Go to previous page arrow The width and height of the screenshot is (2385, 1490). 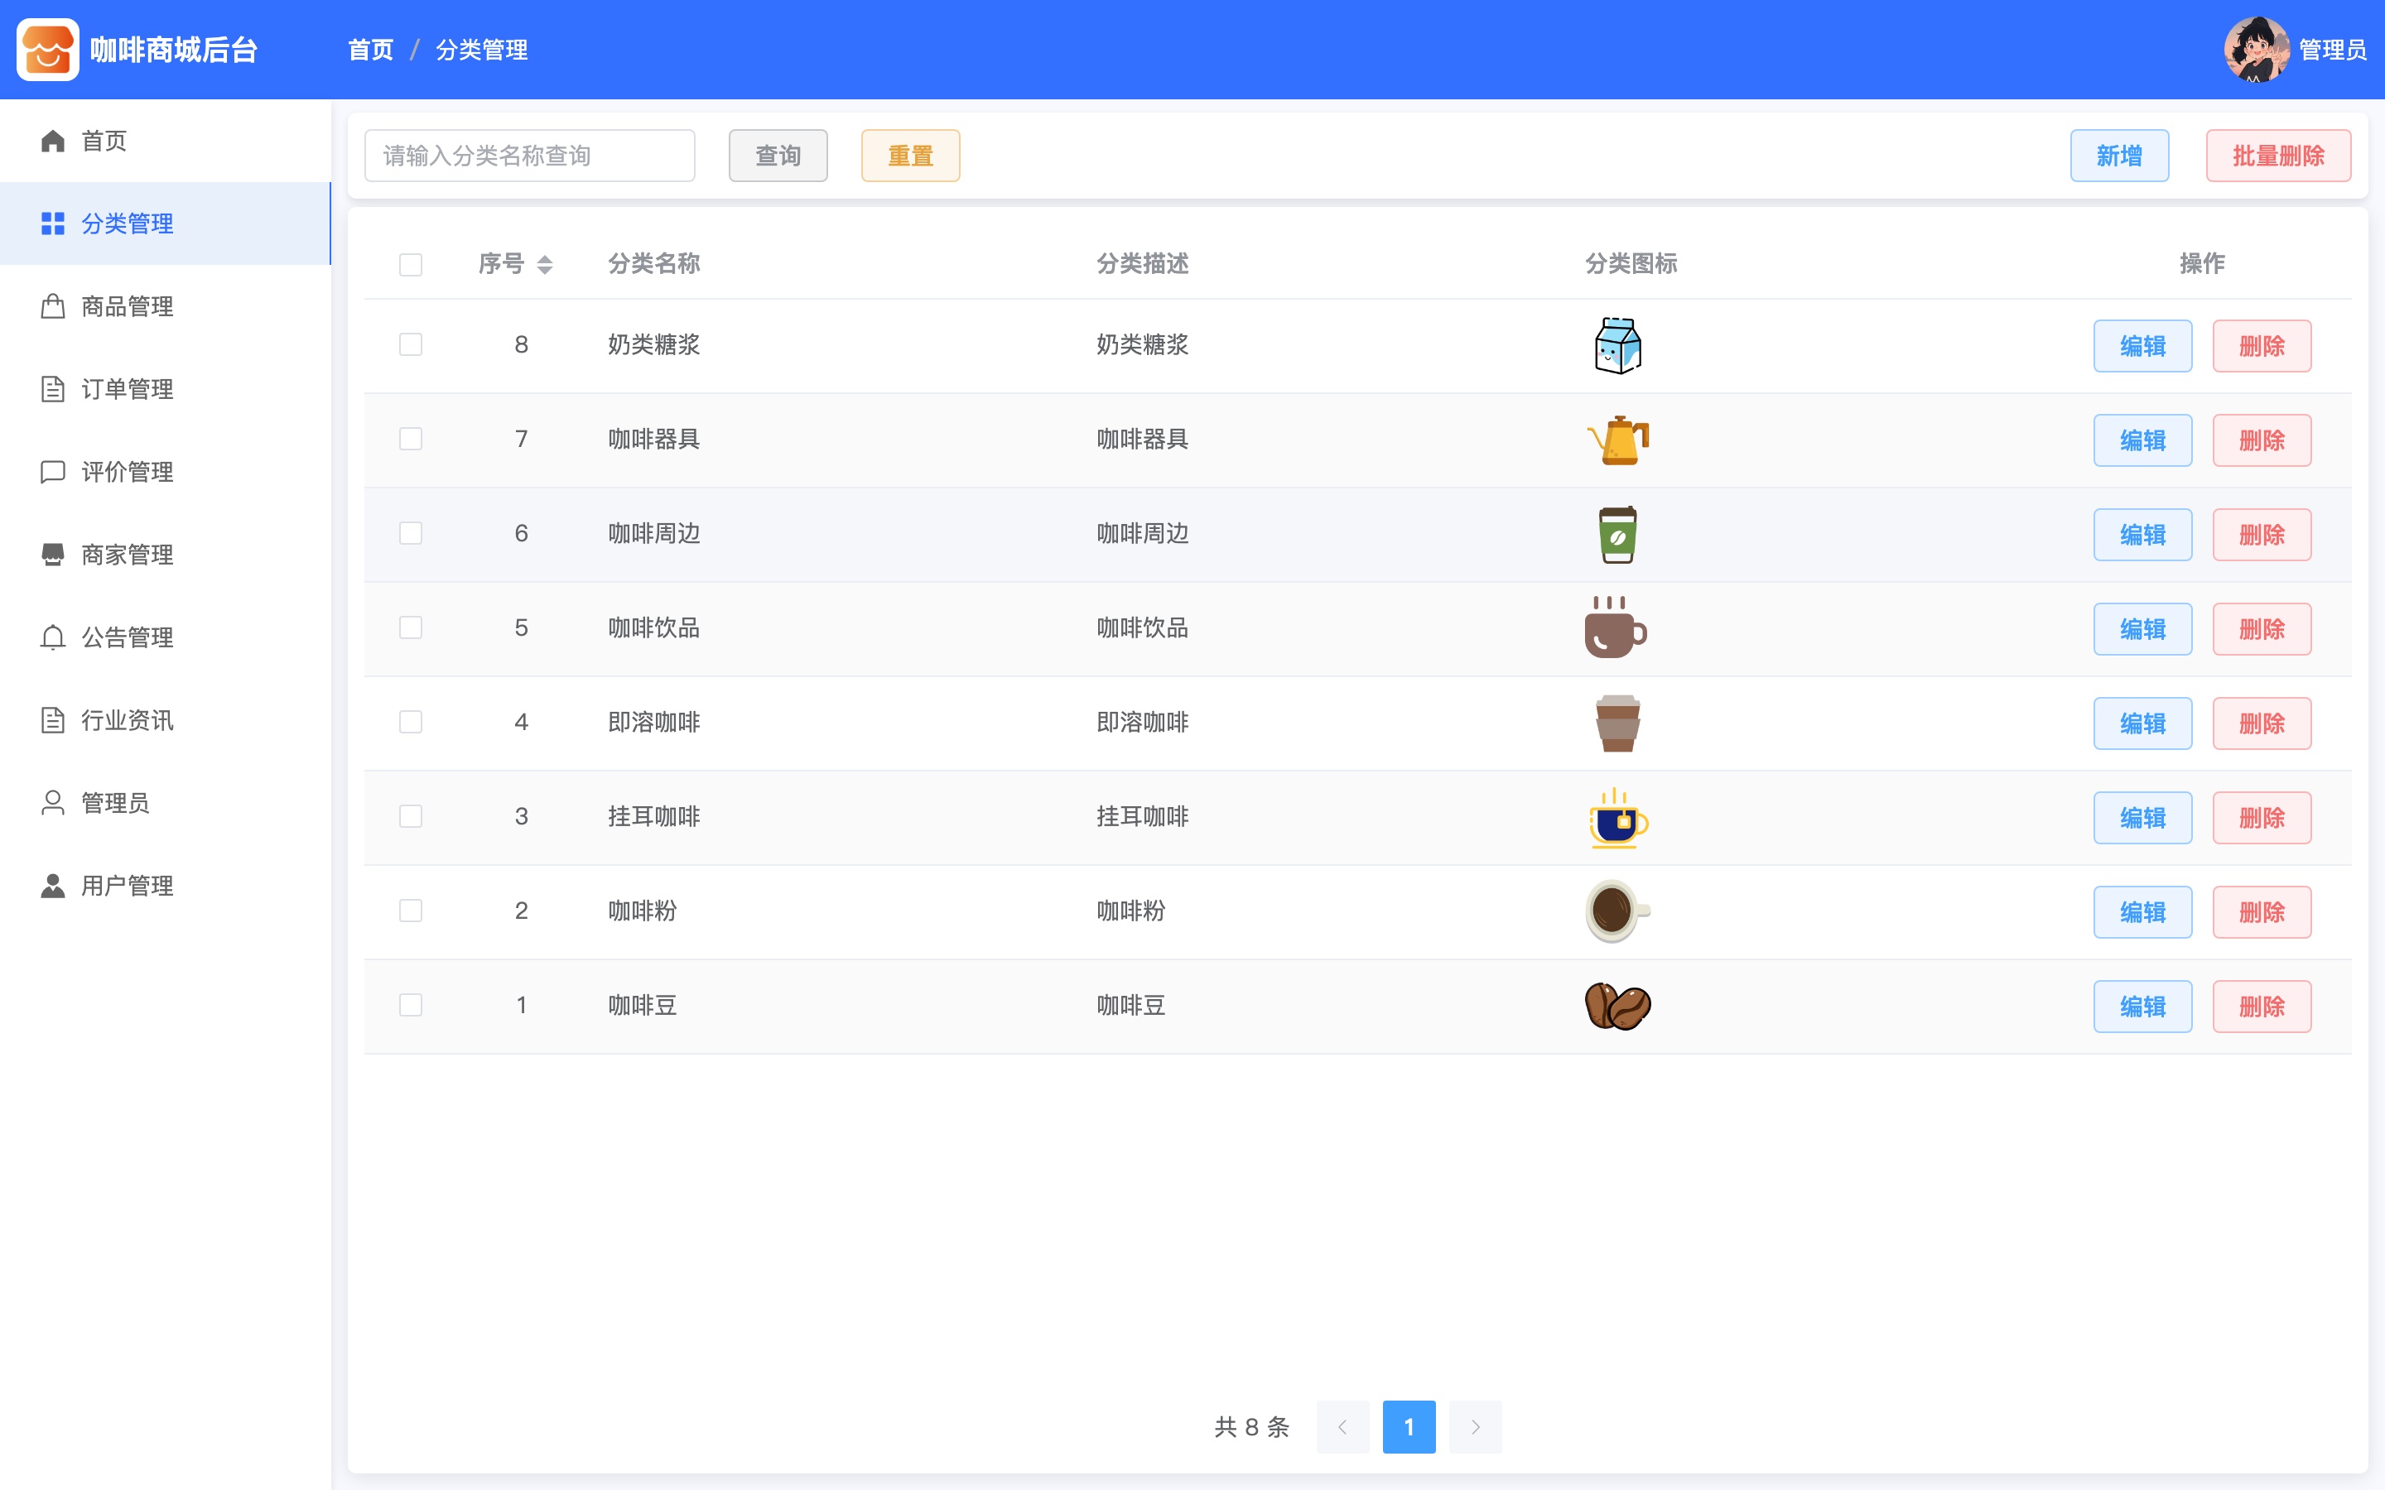point(1342,1427)
